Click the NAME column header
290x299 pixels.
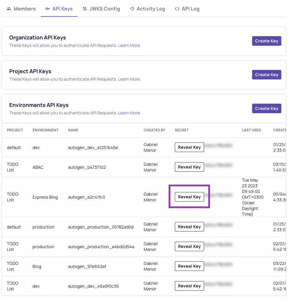pyautogui.click(x=73, y=130)
